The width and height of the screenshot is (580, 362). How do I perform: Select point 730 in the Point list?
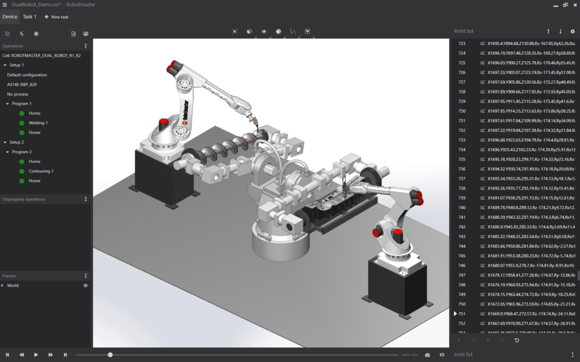coord(514,111)
